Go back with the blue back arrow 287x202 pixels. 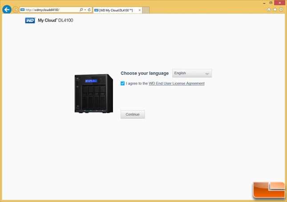coord(7,9)
